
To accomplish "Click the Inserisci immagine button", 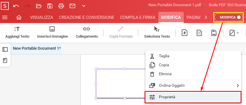I will [53, 33].
